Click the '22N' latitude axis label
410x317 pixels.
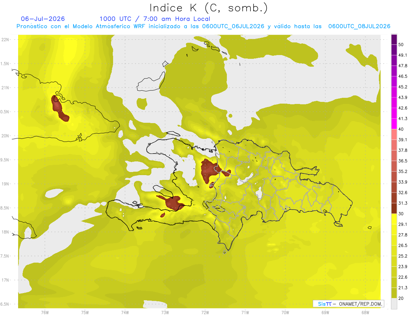5,39
